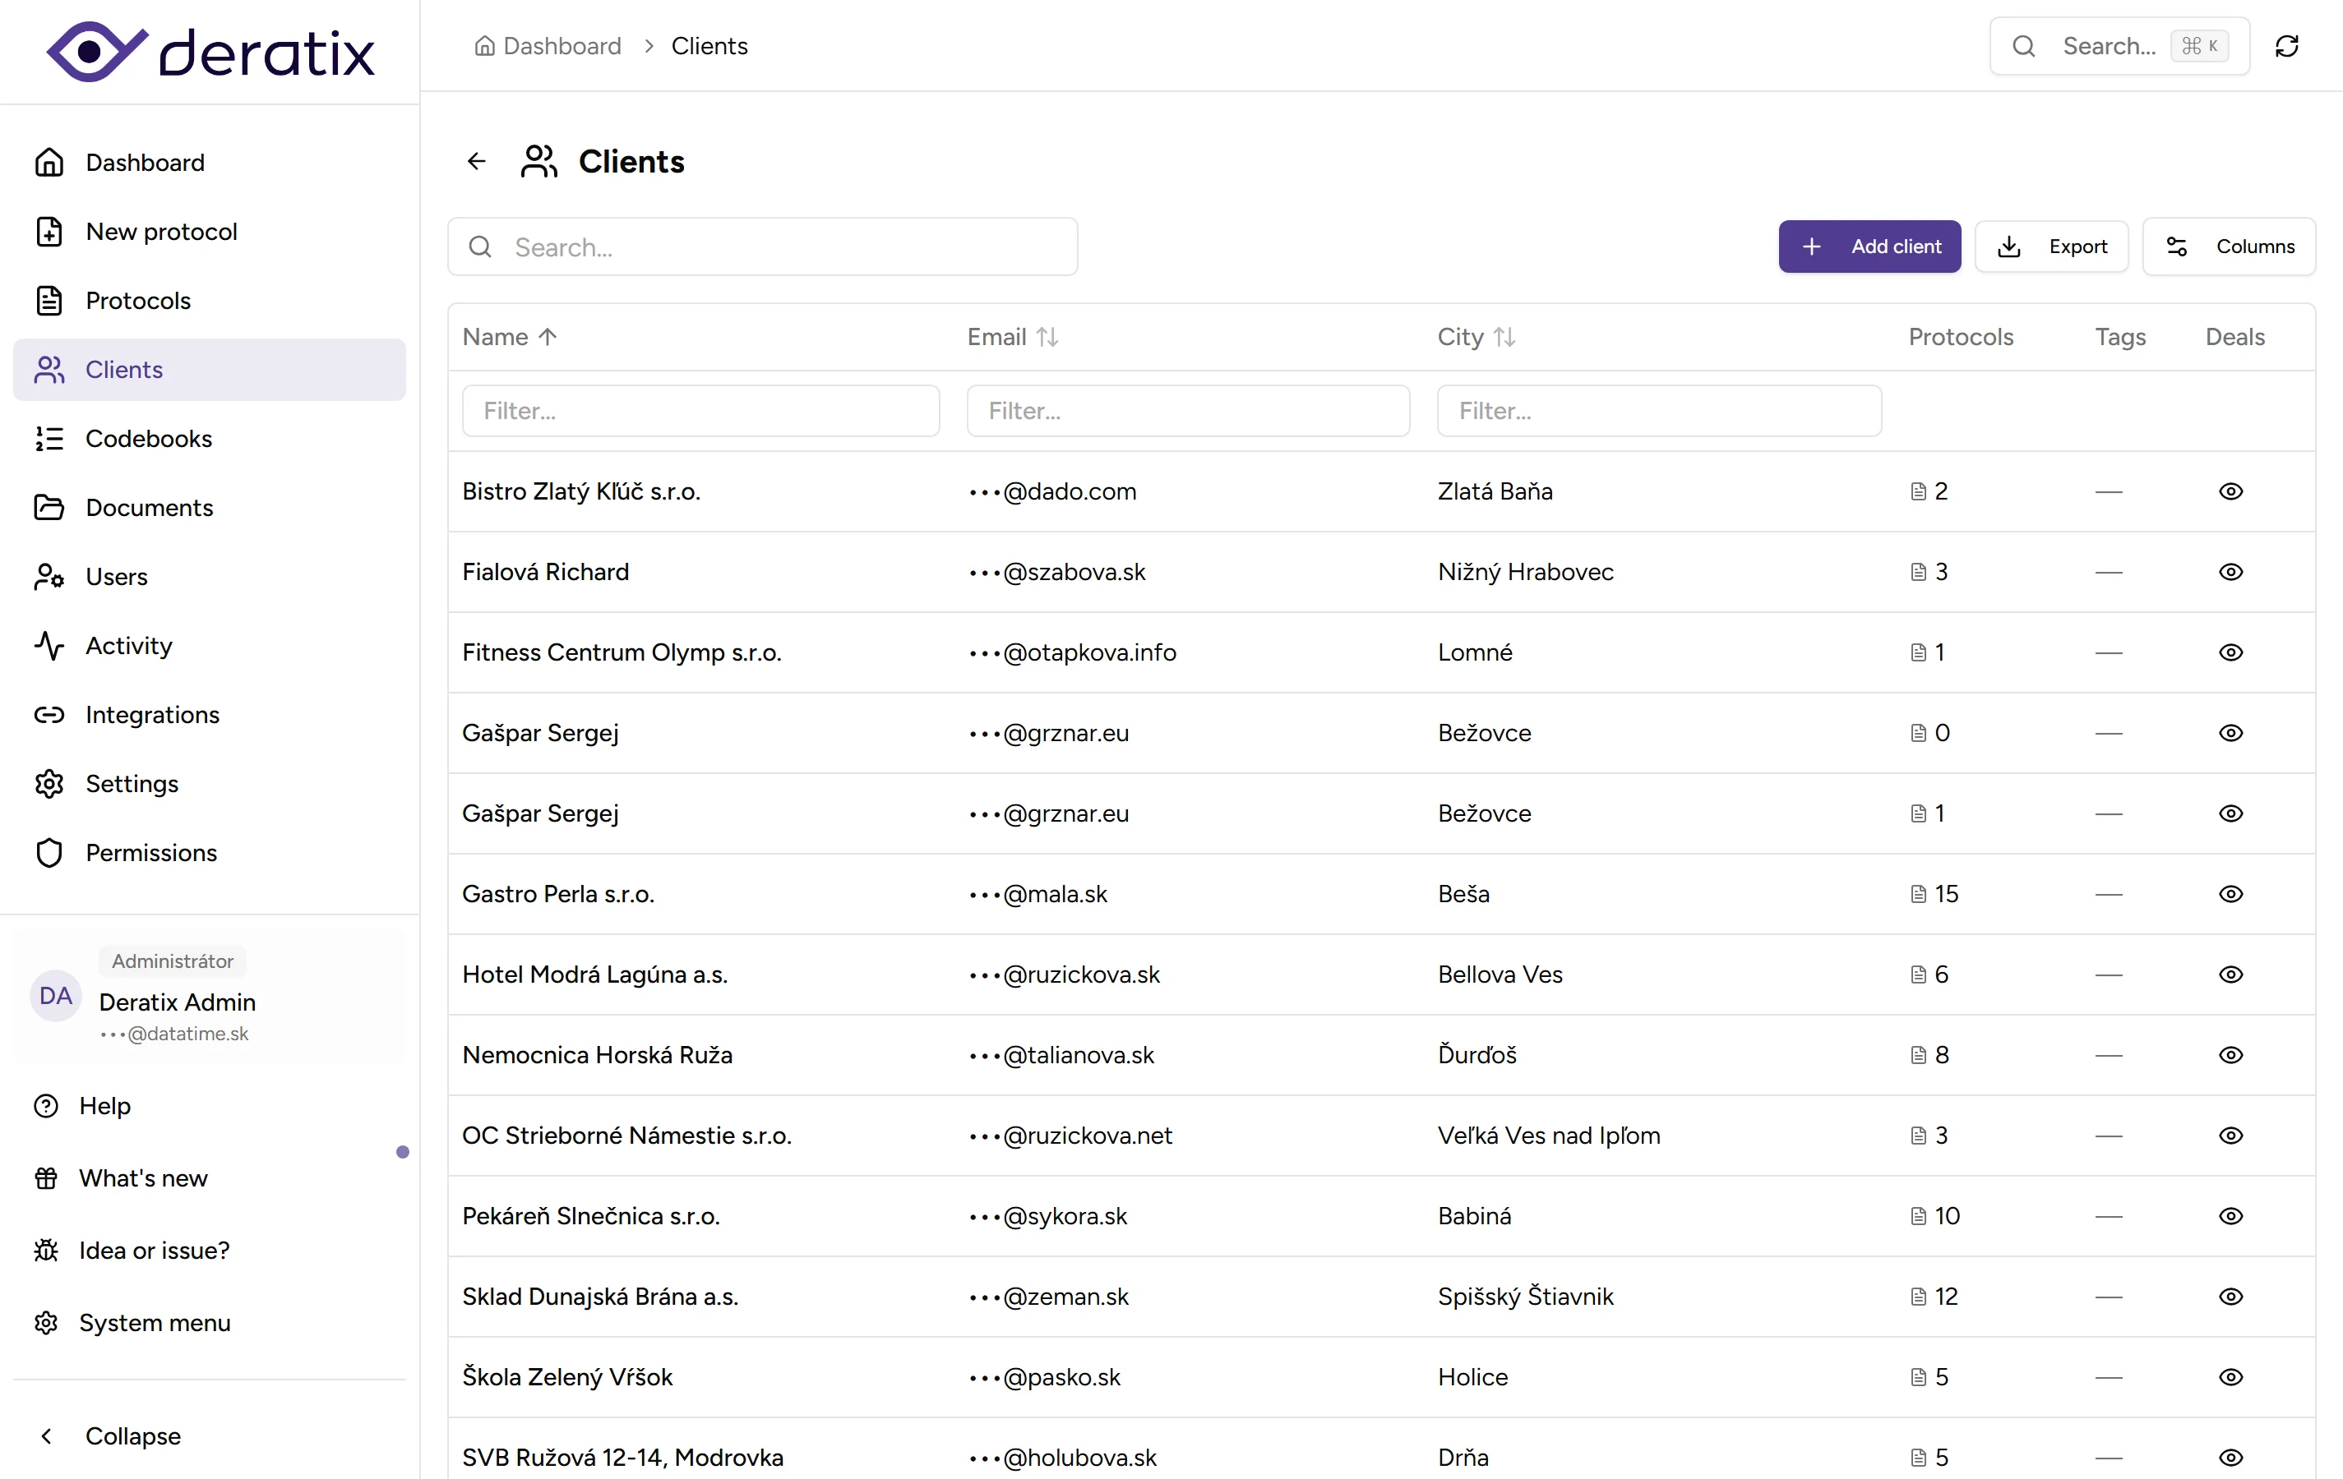Screen dimensions: 2343x1479
Task: Open the Protocols section
Action: 139,301
